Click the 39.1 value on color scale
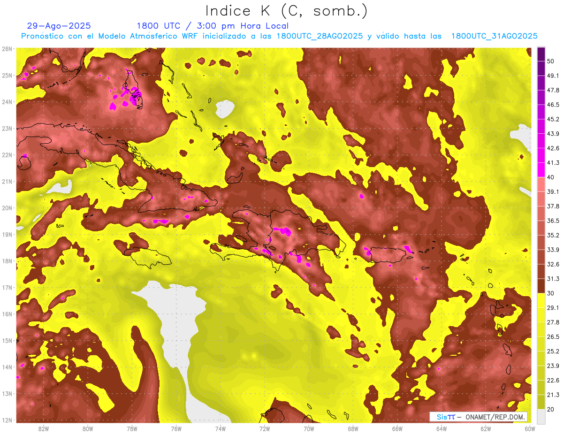Image resolution: width=563 pixels, height=435 pixels. (553, 191)
